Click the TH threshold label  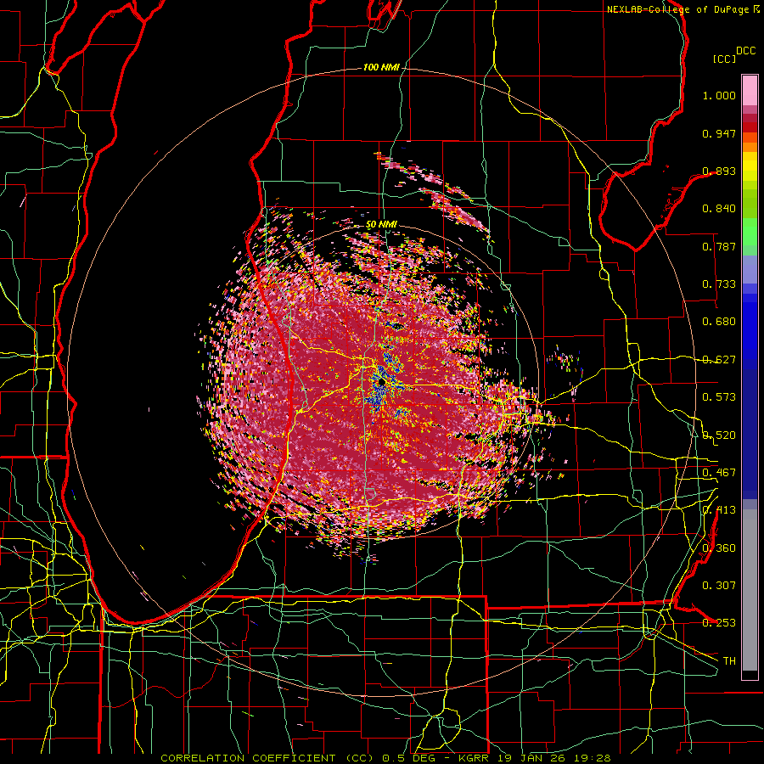(729, 661)
